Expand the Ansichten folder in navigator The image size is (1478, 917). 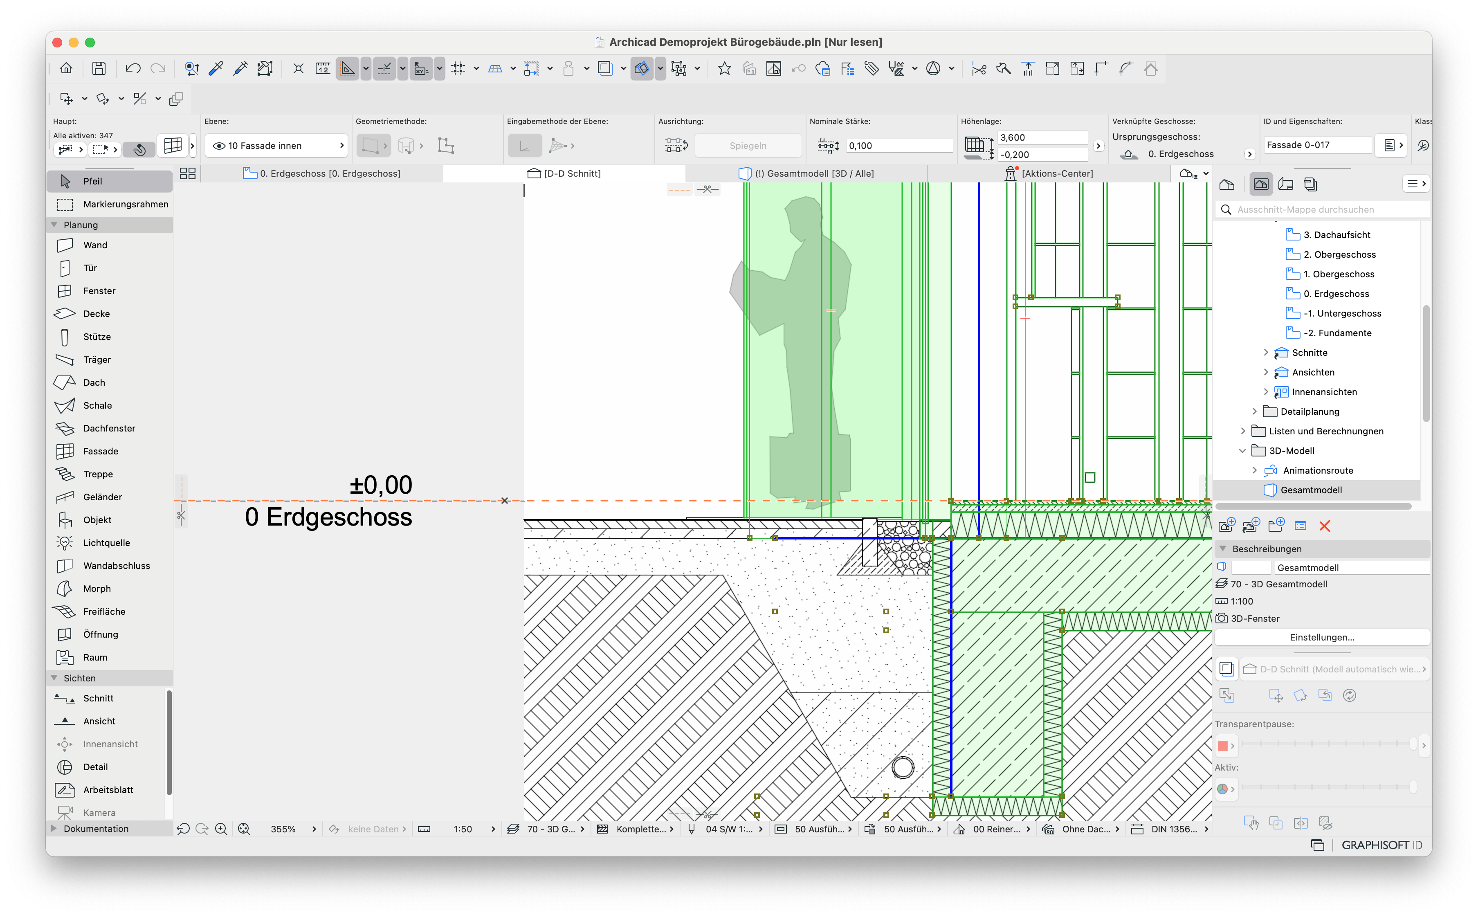[1266, 372]
